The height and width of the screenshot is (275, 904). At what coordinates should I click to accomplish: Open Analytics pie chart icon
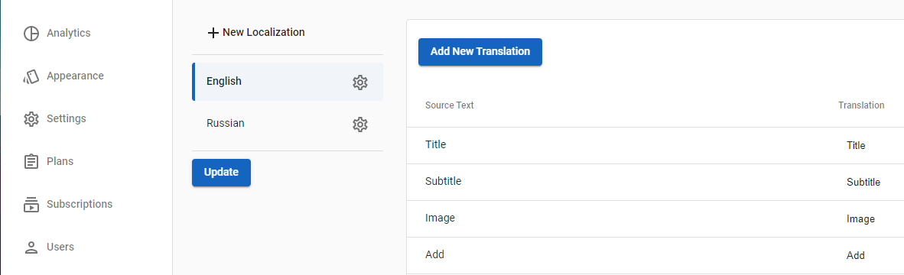[31, 34]
